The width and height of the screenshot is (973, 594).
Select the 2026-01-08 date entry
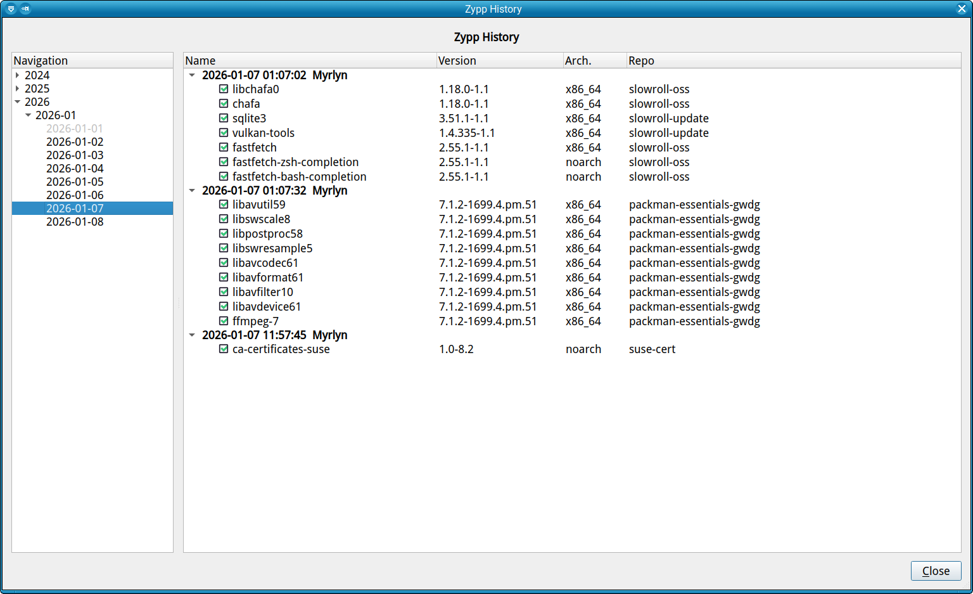(x=75, y=222)
